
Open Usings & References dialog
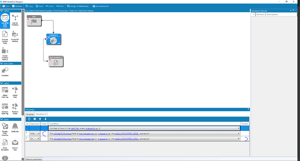78,6
